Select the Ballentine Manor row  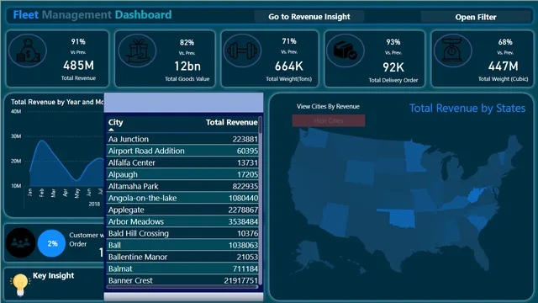coord(183,257)
